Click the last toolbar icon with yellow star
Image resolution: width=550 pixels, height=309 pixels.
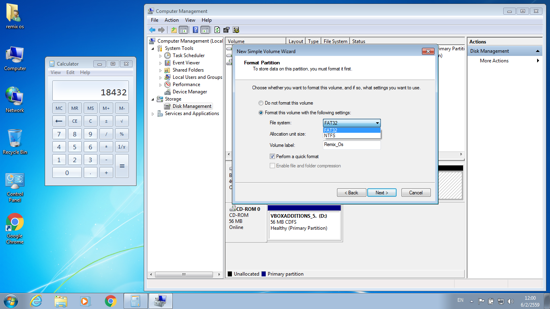tap(236, 30)
